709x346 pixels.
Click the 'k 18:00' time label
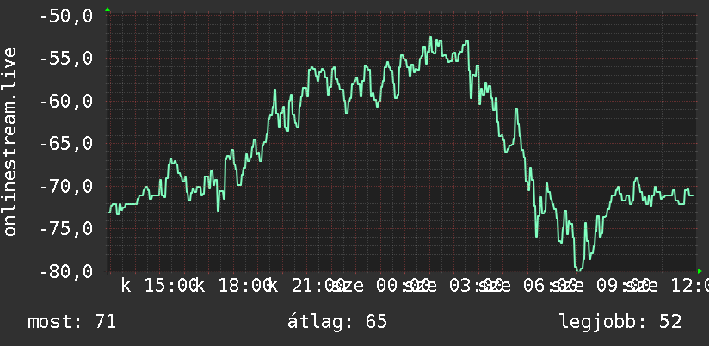234,287
